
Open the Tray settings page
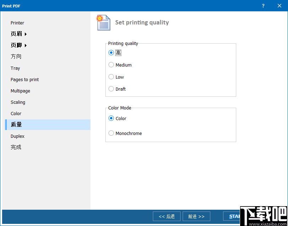[15, 68]
